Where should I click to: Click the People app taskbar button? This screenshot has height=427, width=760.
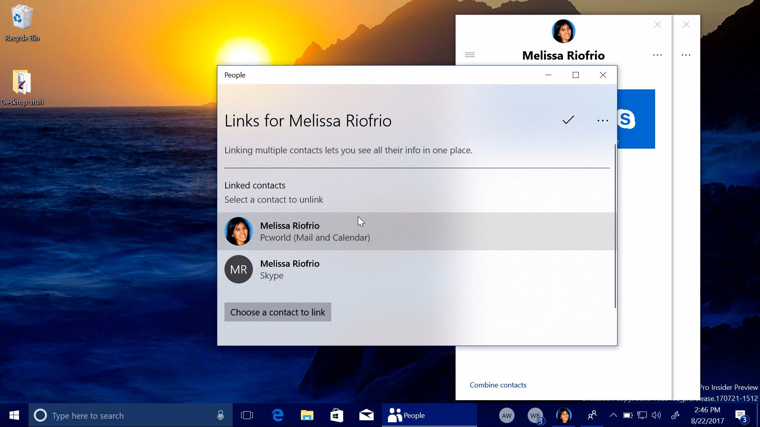(x=429, y=415)
